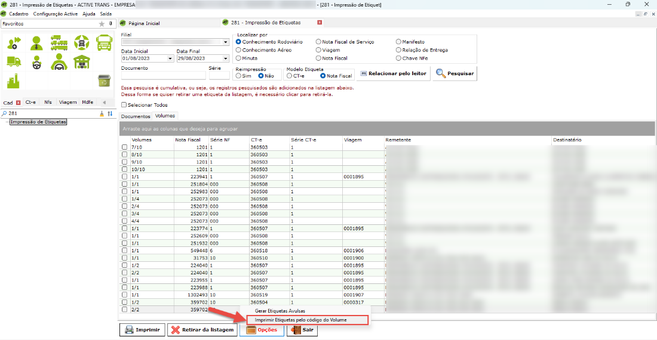Choose Gerar Etiquetas Avulsas from menu

click(280, 311)
